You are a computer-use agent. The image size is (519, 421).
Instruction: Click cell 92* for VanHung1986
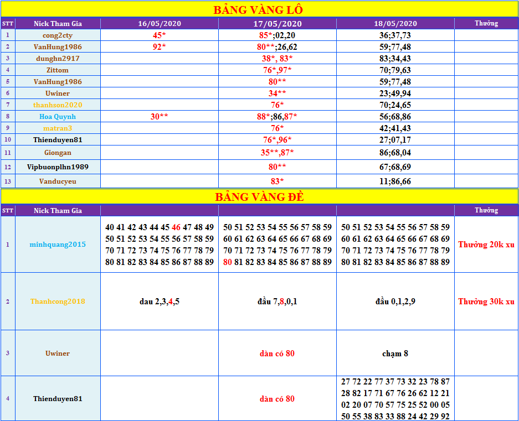point(159,46)
